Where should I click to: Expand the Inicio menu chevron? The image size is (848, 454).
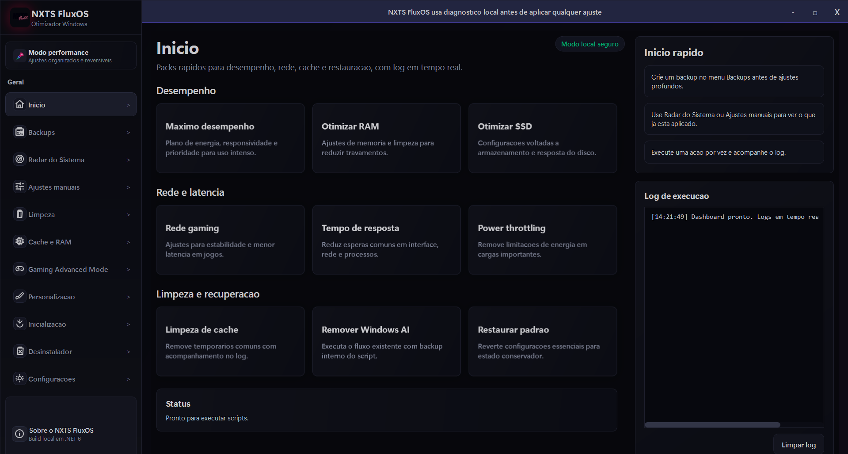point(128,105)
